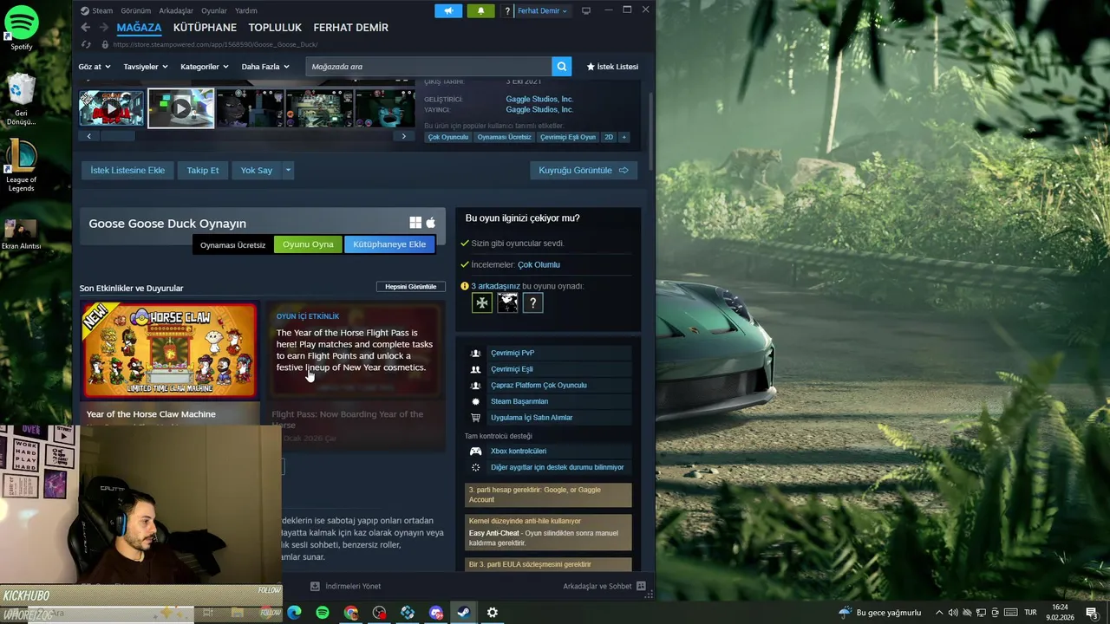1110x624 pixels.
Task: Click the Mağazada ara search field
Action: [428, 67]
